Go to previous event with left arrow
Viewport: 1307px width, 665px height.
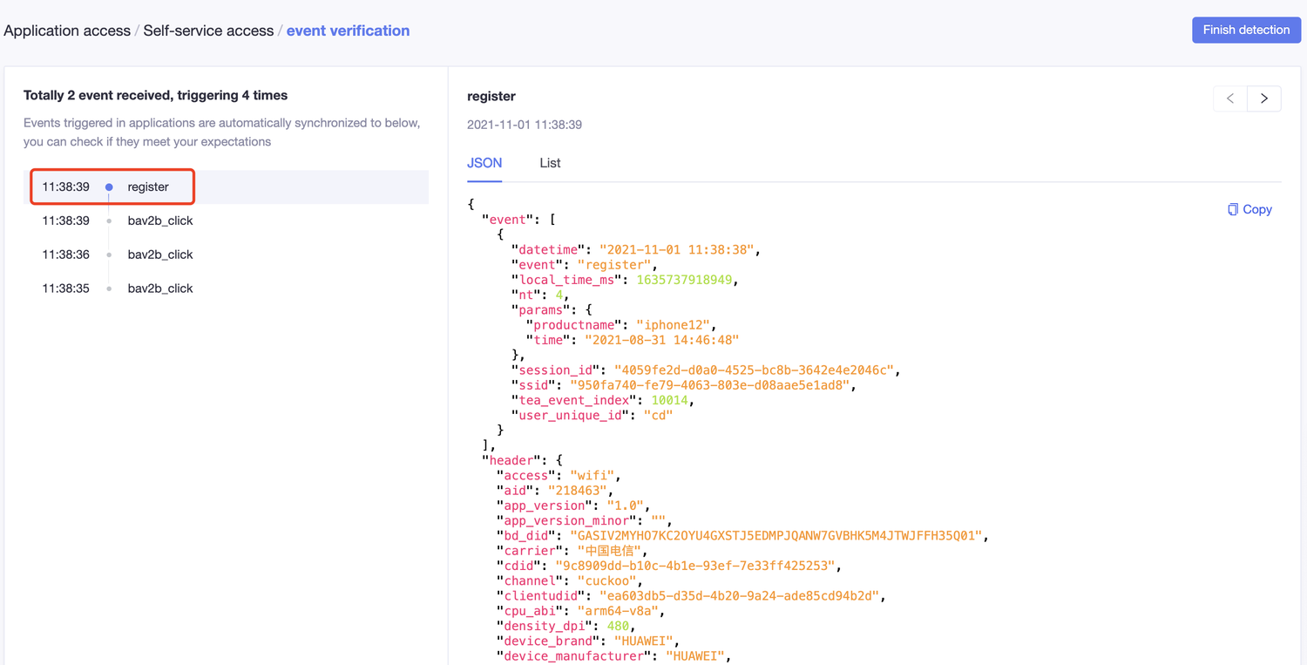pos(1230,98)
